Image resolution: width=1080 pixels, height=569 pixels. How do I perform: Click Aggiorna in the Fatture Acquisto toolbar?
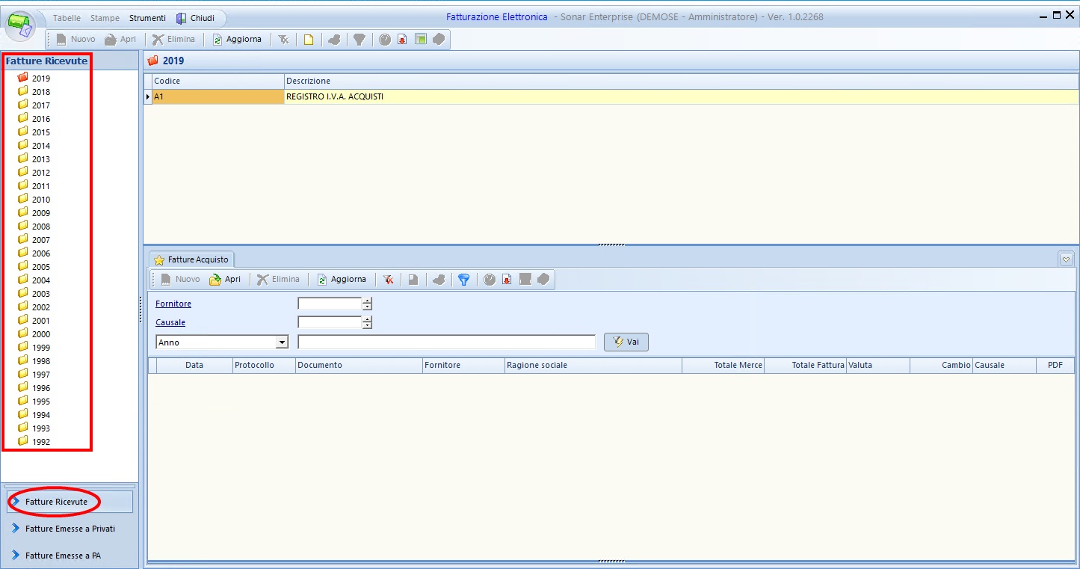[x=342, y=280]
